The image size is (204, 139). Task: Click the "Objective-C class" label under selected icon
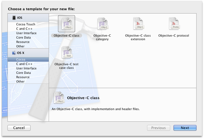[67, 35]
